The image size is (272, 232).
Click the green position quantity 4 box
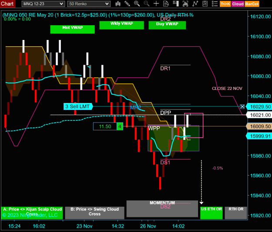(120, 126)
